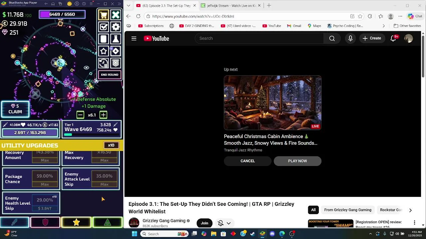Viewport: 426px width, 239px height.
Task: Open game settings gear icon
Action: tap(115, 27)
